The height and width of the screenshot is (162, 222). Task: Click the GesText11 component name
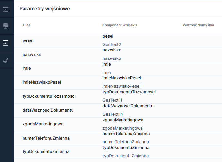tap(112, 100)
